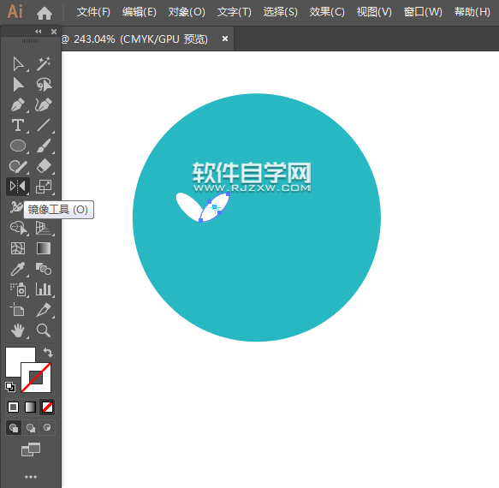Open Edit Toolbar three-dots button
499x488 pixels.
[31, 477]
